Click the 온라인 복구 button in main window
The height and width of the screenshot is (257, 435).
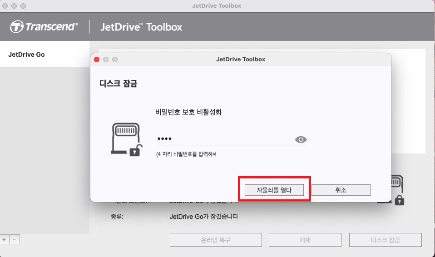coord(216,240)
